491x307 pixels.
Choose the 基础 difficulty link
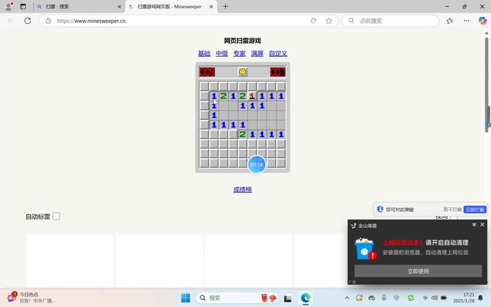[204, 53]
